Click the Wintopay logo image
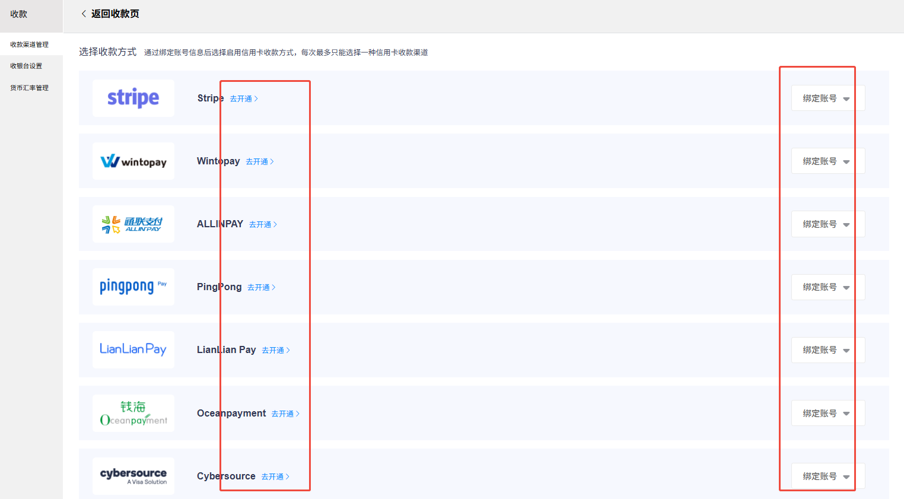Screen dimensions: 904x499 pos(133,161)
